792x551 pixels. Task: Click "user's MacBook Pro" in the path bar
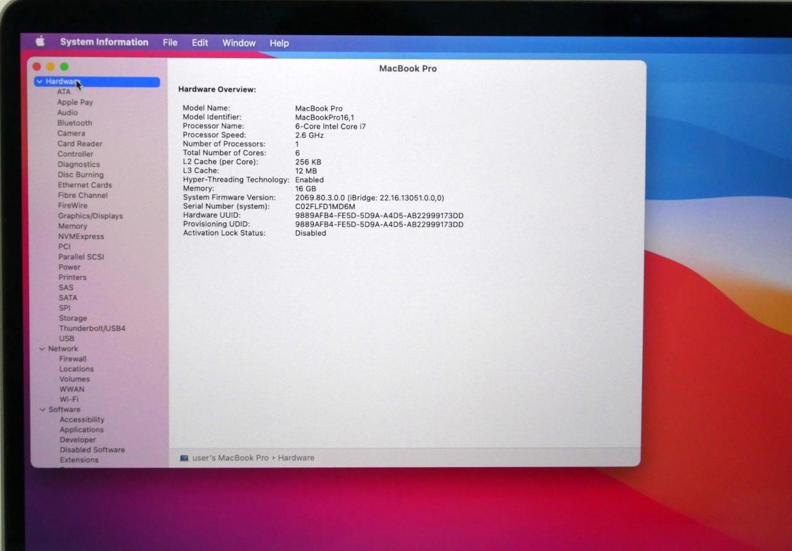click(230, 458)
